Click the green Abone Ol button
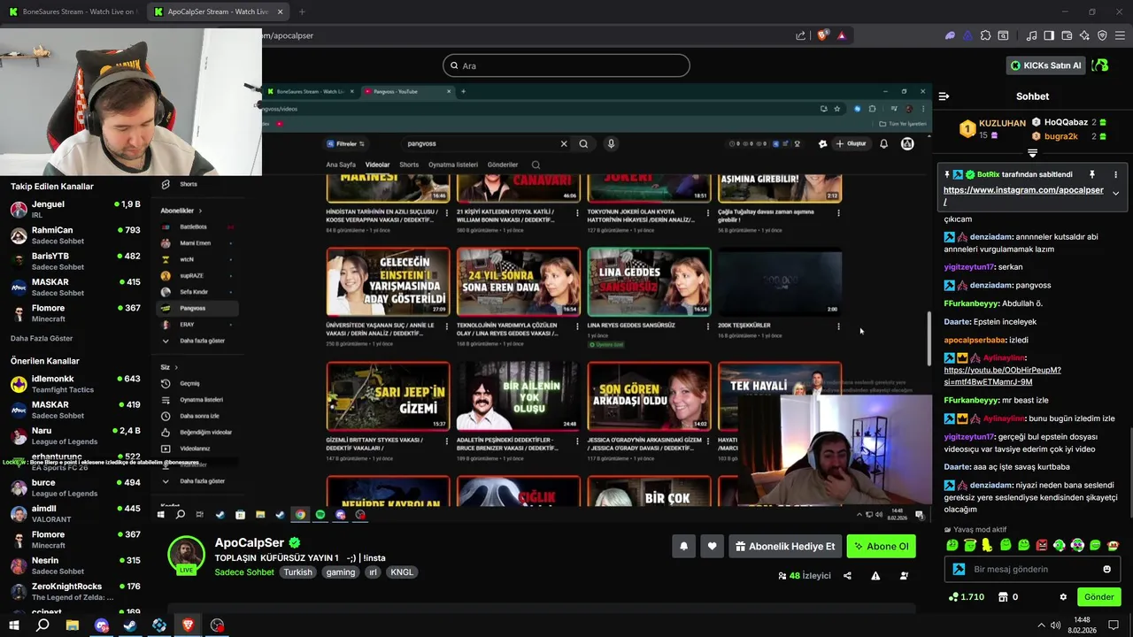 (x=881, y=547)
